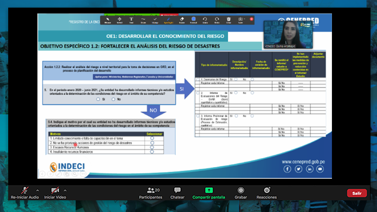Screen dimensions: 377x212
Task: Click the www.cenepred.gob.pe link
Action: pos(303,162)
